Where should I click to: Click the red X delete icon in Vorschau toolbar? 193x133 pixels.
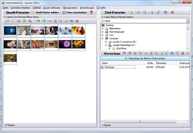pyautogui.click(x=183, y=53)
